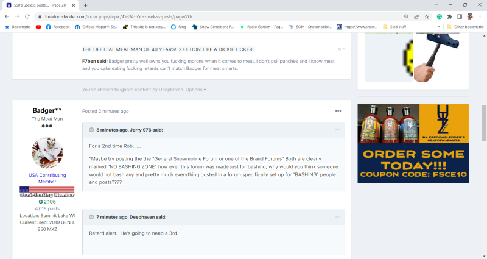Screen dimensions: 487x259
Task: Reload the current page
Action: tap(29, 16)
